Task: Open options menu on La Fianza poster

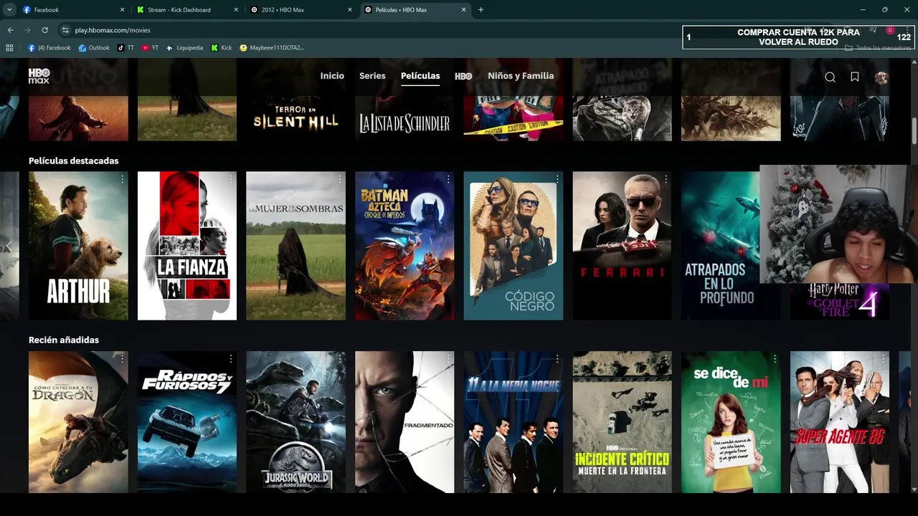Action: (231, 179)
